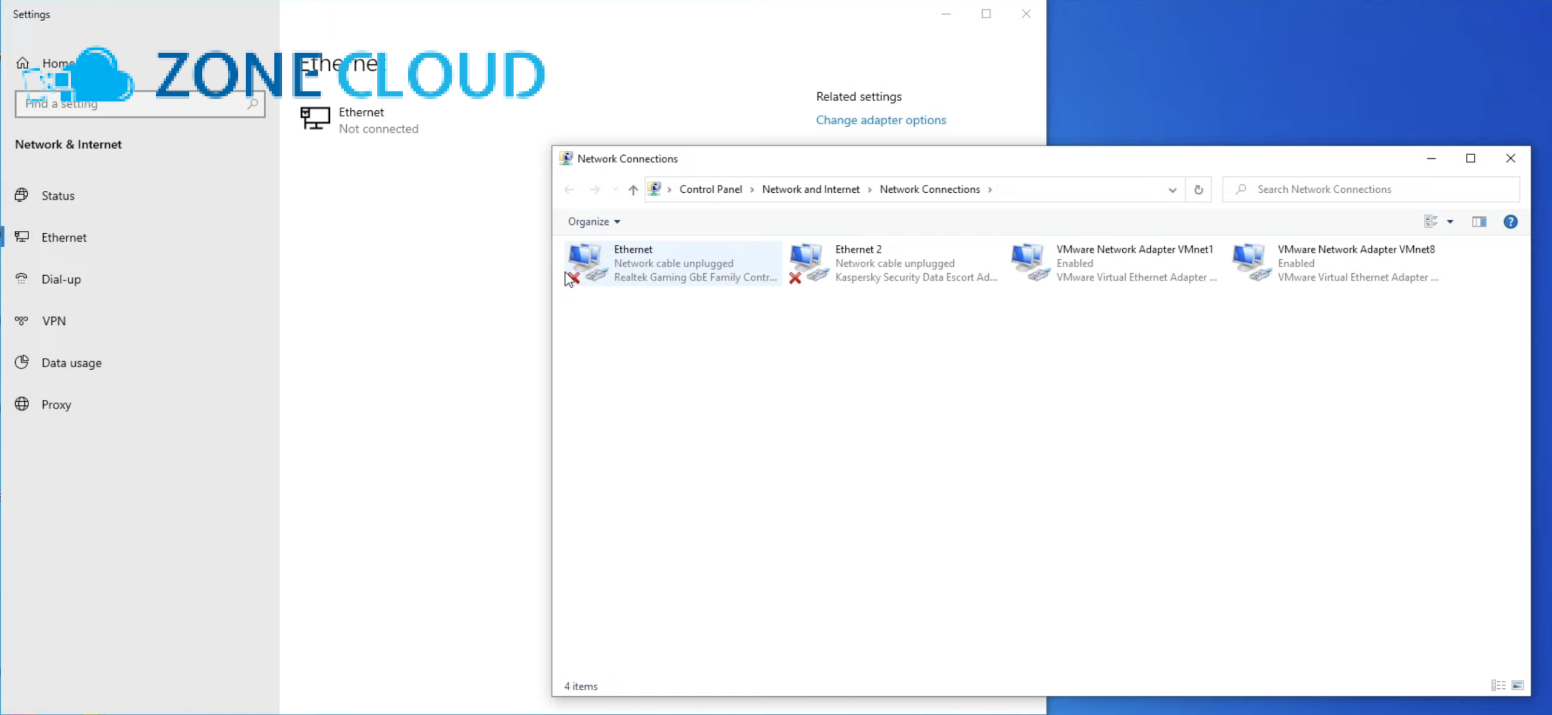Switch to details view in status bar
The width and height of the screenshot is (1552, 715).
pos(1498,685)
